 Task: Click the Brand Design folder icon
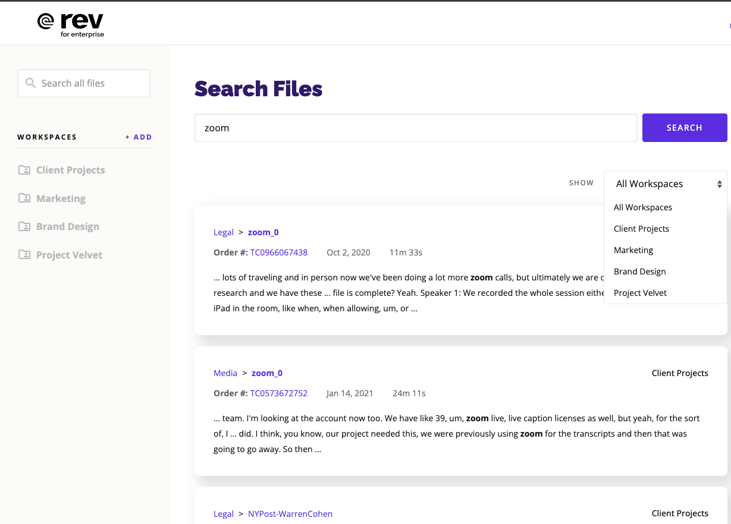click(24, 226)
